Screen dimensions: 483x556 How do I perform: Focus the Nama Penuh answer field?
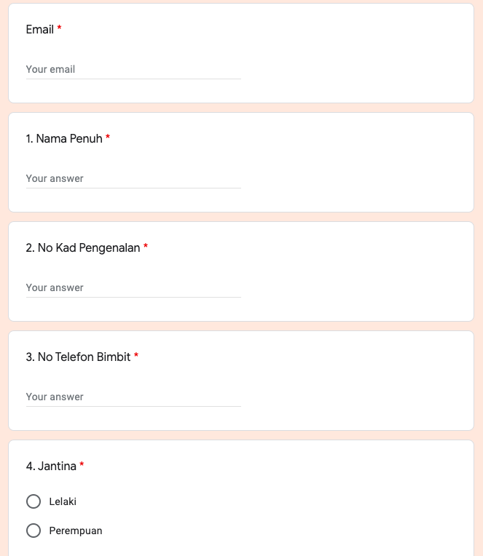pos(133,178)
